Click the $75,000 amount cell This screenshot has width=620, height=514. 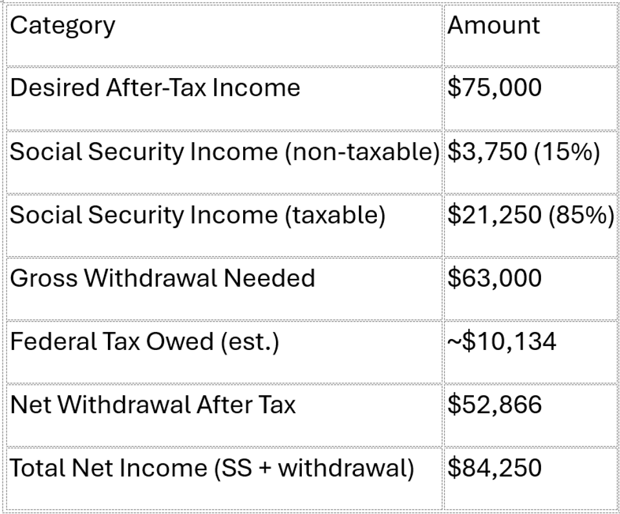pos(495,88)
